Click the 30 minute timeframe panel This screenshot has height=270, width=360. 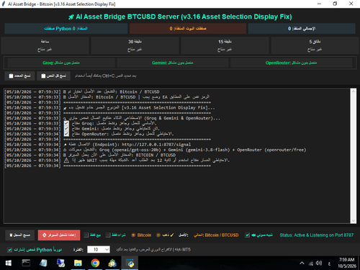point(135,45)
